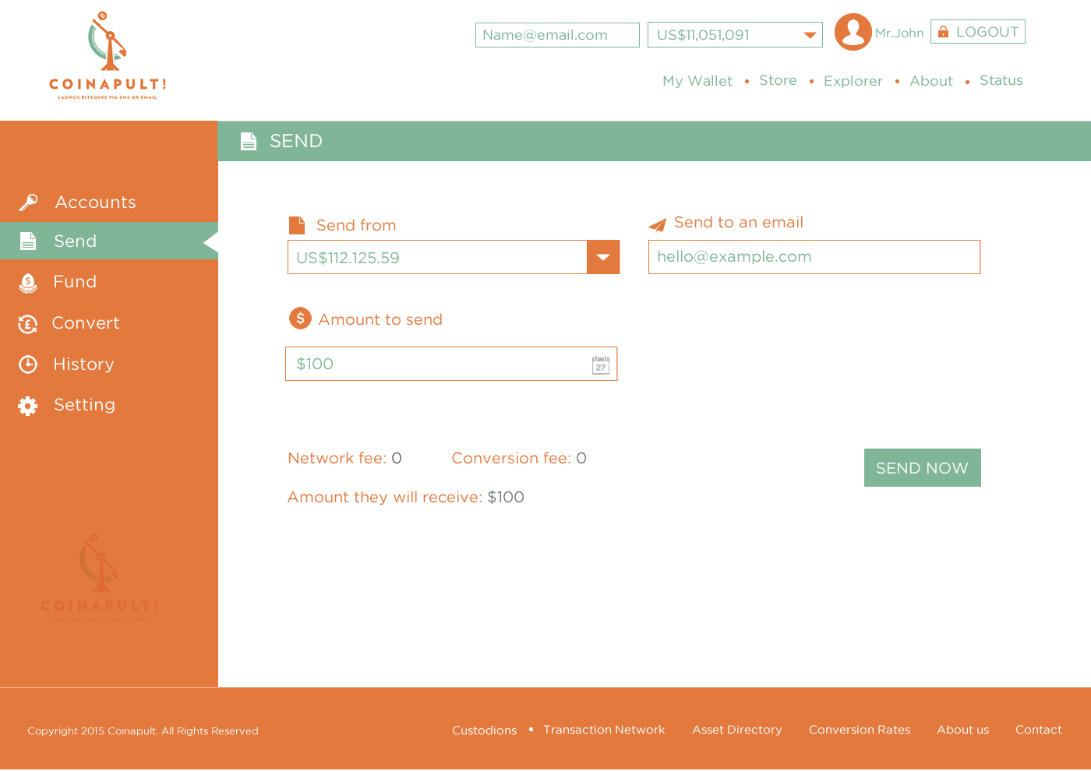Open Status in top navigation
Screen dimensions: 1091x771
pyautogui.click(x=1001, y=80)
